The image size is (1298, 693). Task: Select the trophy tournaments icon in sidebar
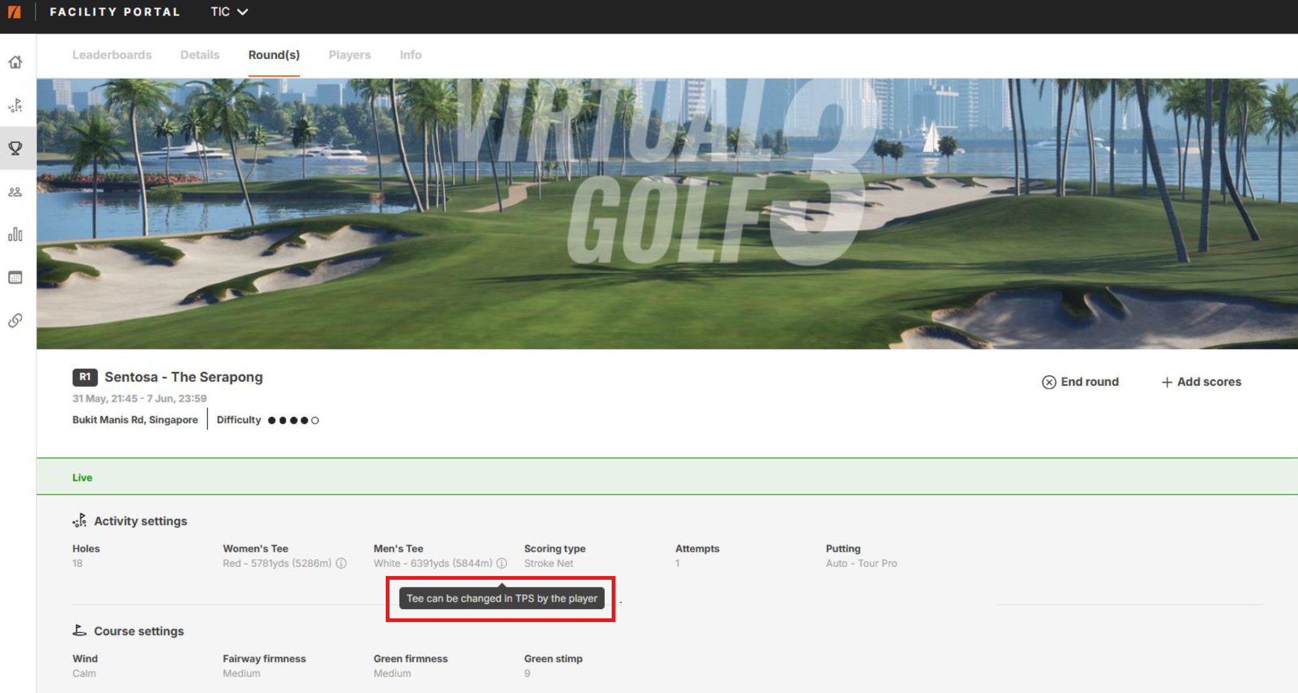coord(16,148)
